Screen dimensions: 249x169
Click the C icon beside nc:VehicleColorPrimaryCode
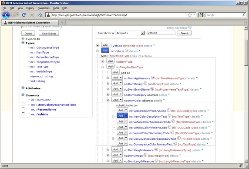pos(169,127)
